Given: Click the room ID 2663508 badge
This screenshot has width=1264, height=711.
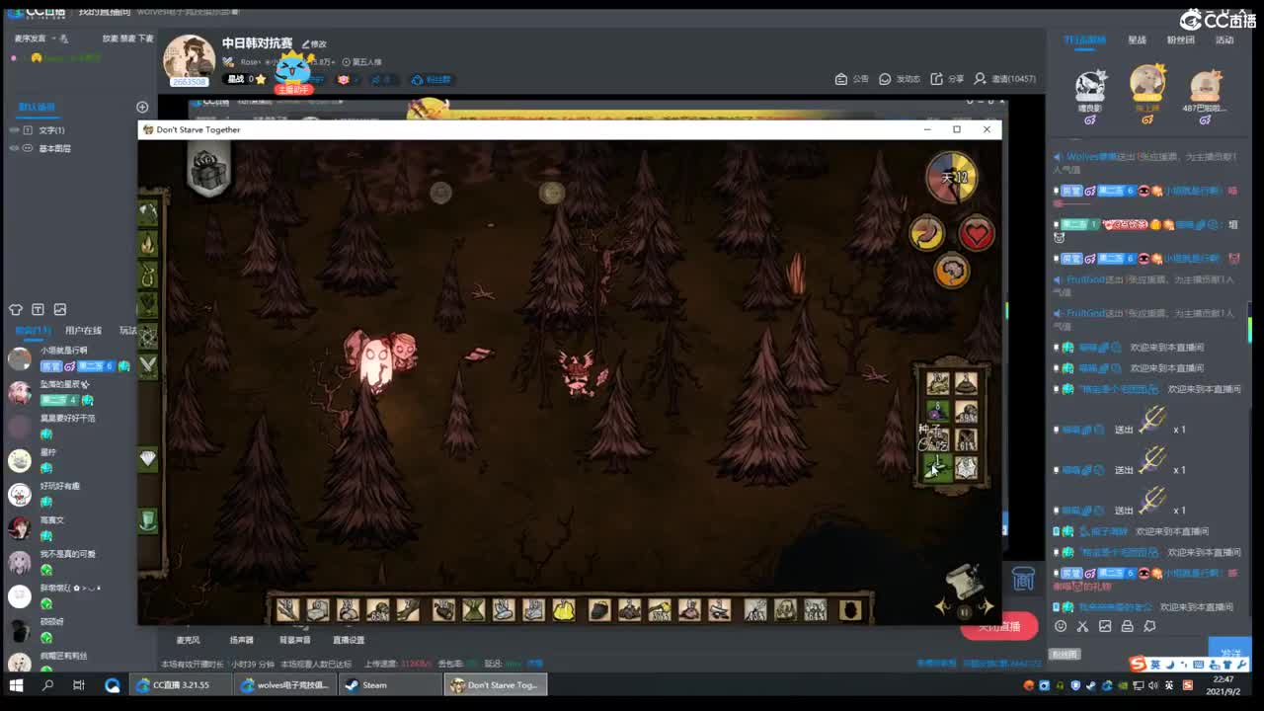Looking at the screenshot, I should point(189,82).
